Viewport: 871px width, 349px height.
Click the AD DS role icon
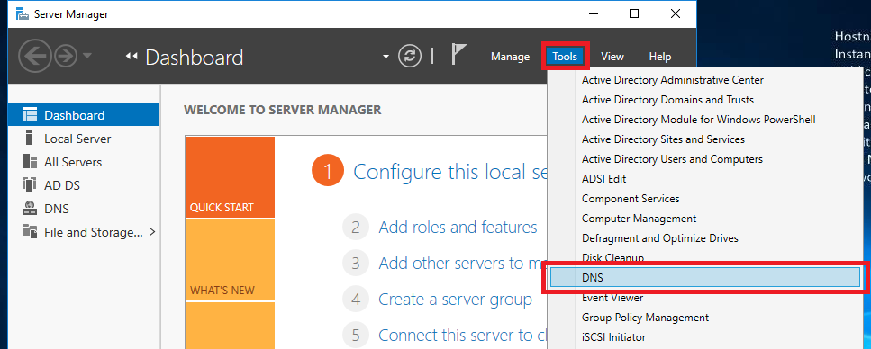coord(30,184)
